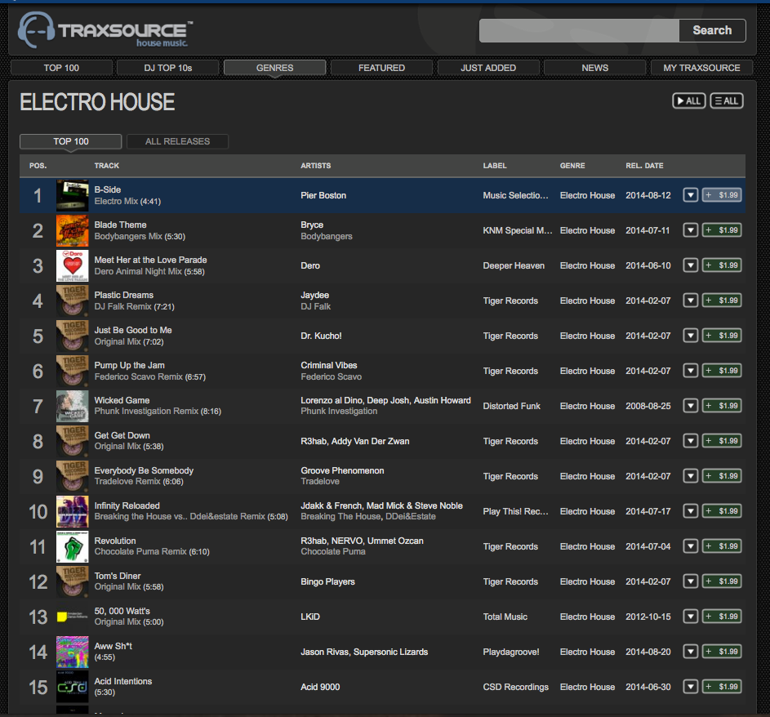
Task: Expand options for Meet Her at the Love Parade
Action: pos(691,265)
